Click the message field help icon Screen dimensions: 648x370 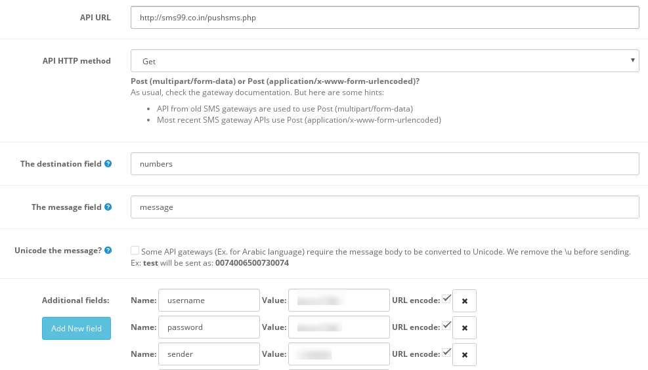coord(108,207)
